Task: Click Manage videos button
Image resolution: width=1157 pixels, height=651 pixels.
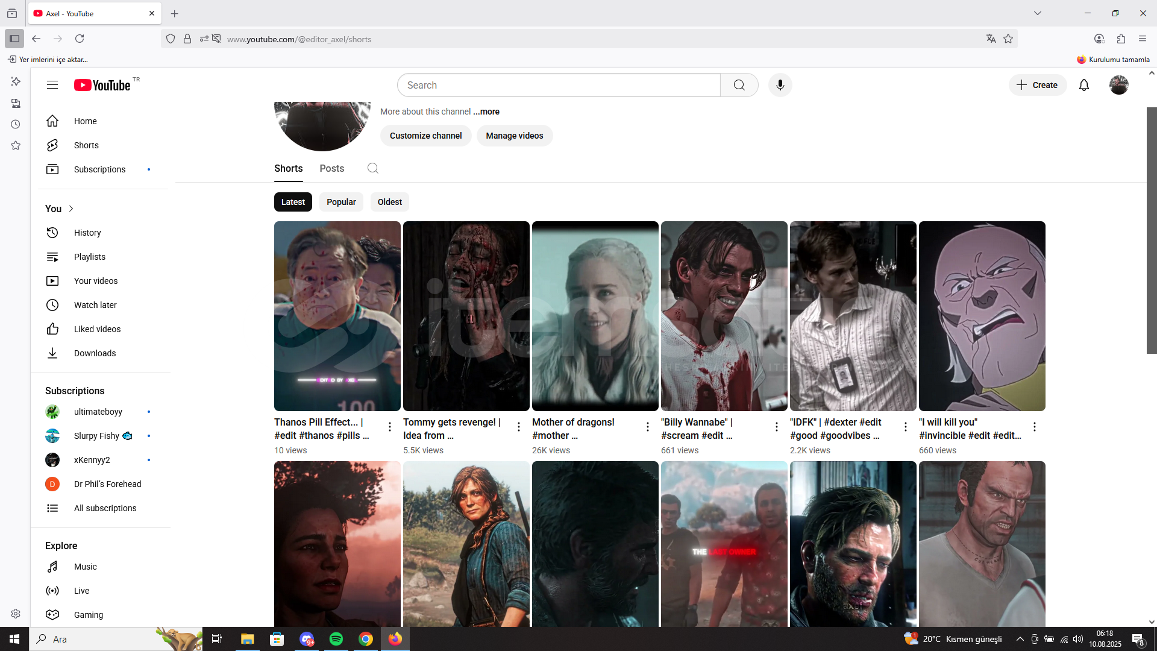Action: (515, 136)
